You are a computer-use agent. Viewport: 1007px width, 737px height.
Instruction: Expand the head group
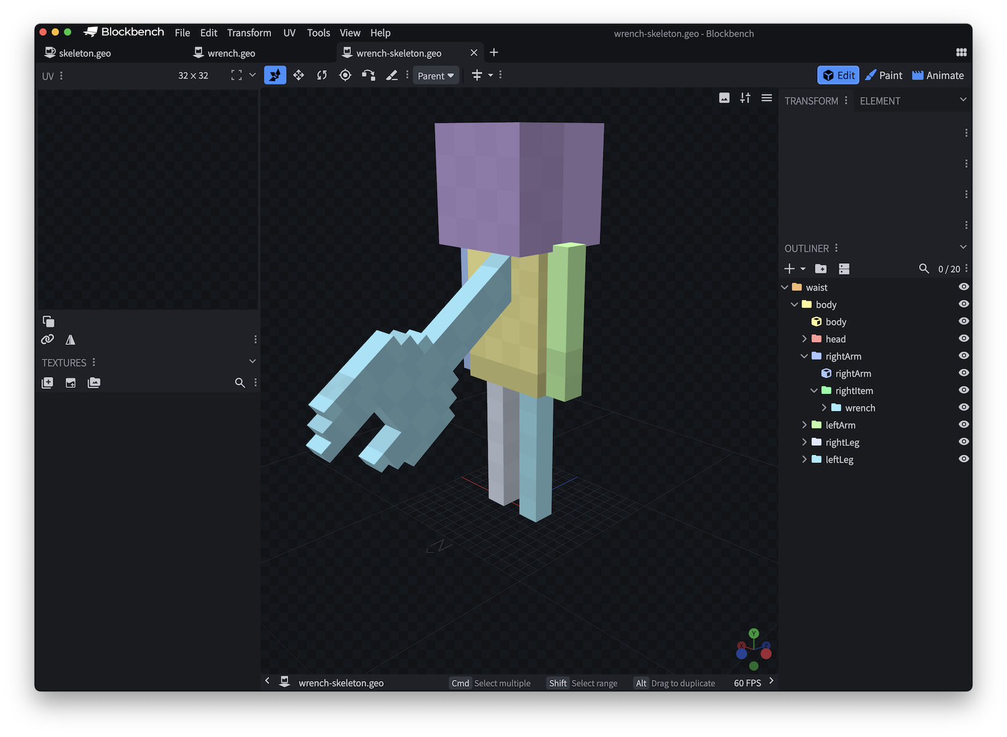tap(804, 339)
